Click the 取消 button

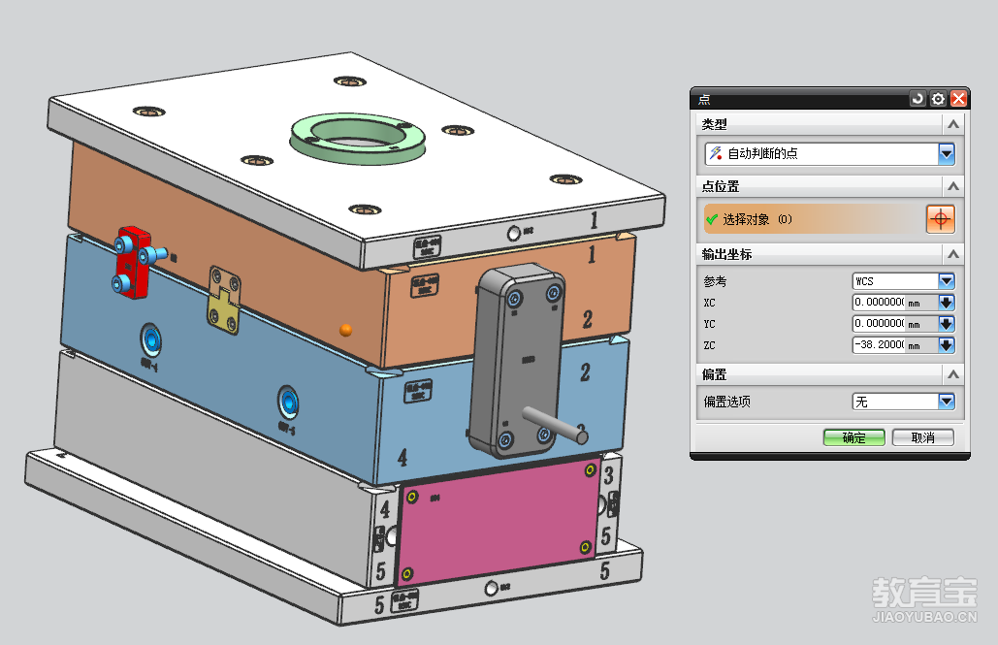[x=923, y=437]
